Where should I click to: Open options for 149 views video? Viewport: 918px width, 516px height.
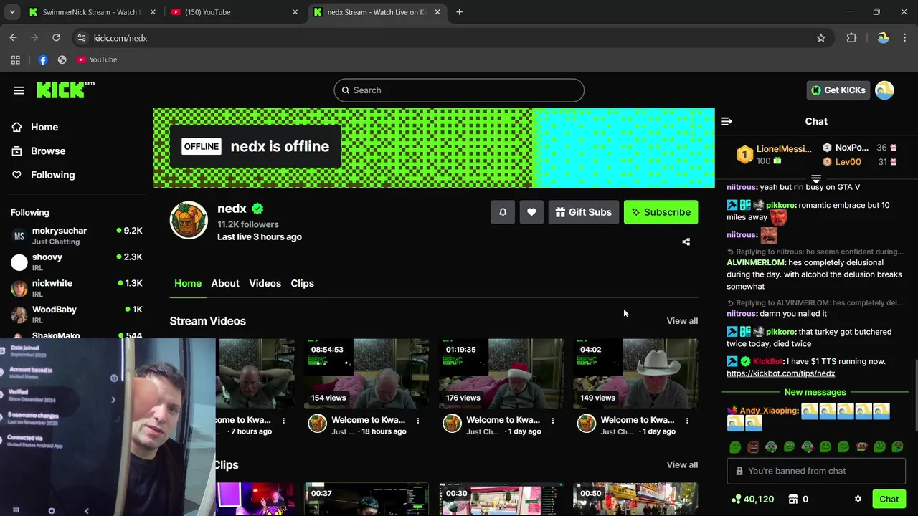click(x=687, y=421)
